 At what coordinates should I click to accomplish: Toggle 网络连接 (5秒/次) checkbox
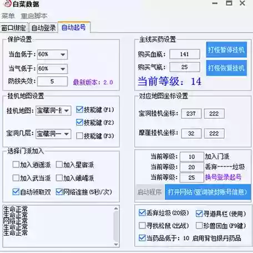tap(59, 192)
